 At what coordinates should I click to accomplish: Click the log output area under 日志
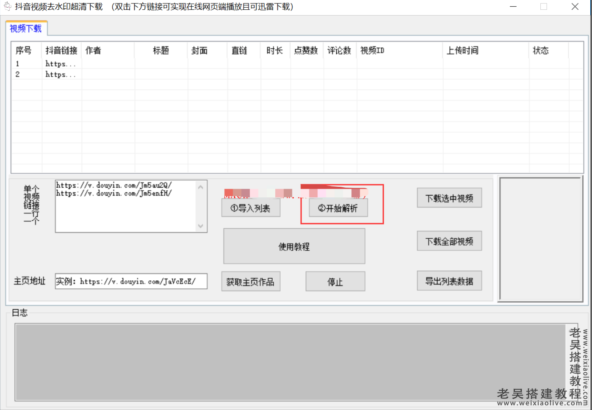(x=290, y=362)
